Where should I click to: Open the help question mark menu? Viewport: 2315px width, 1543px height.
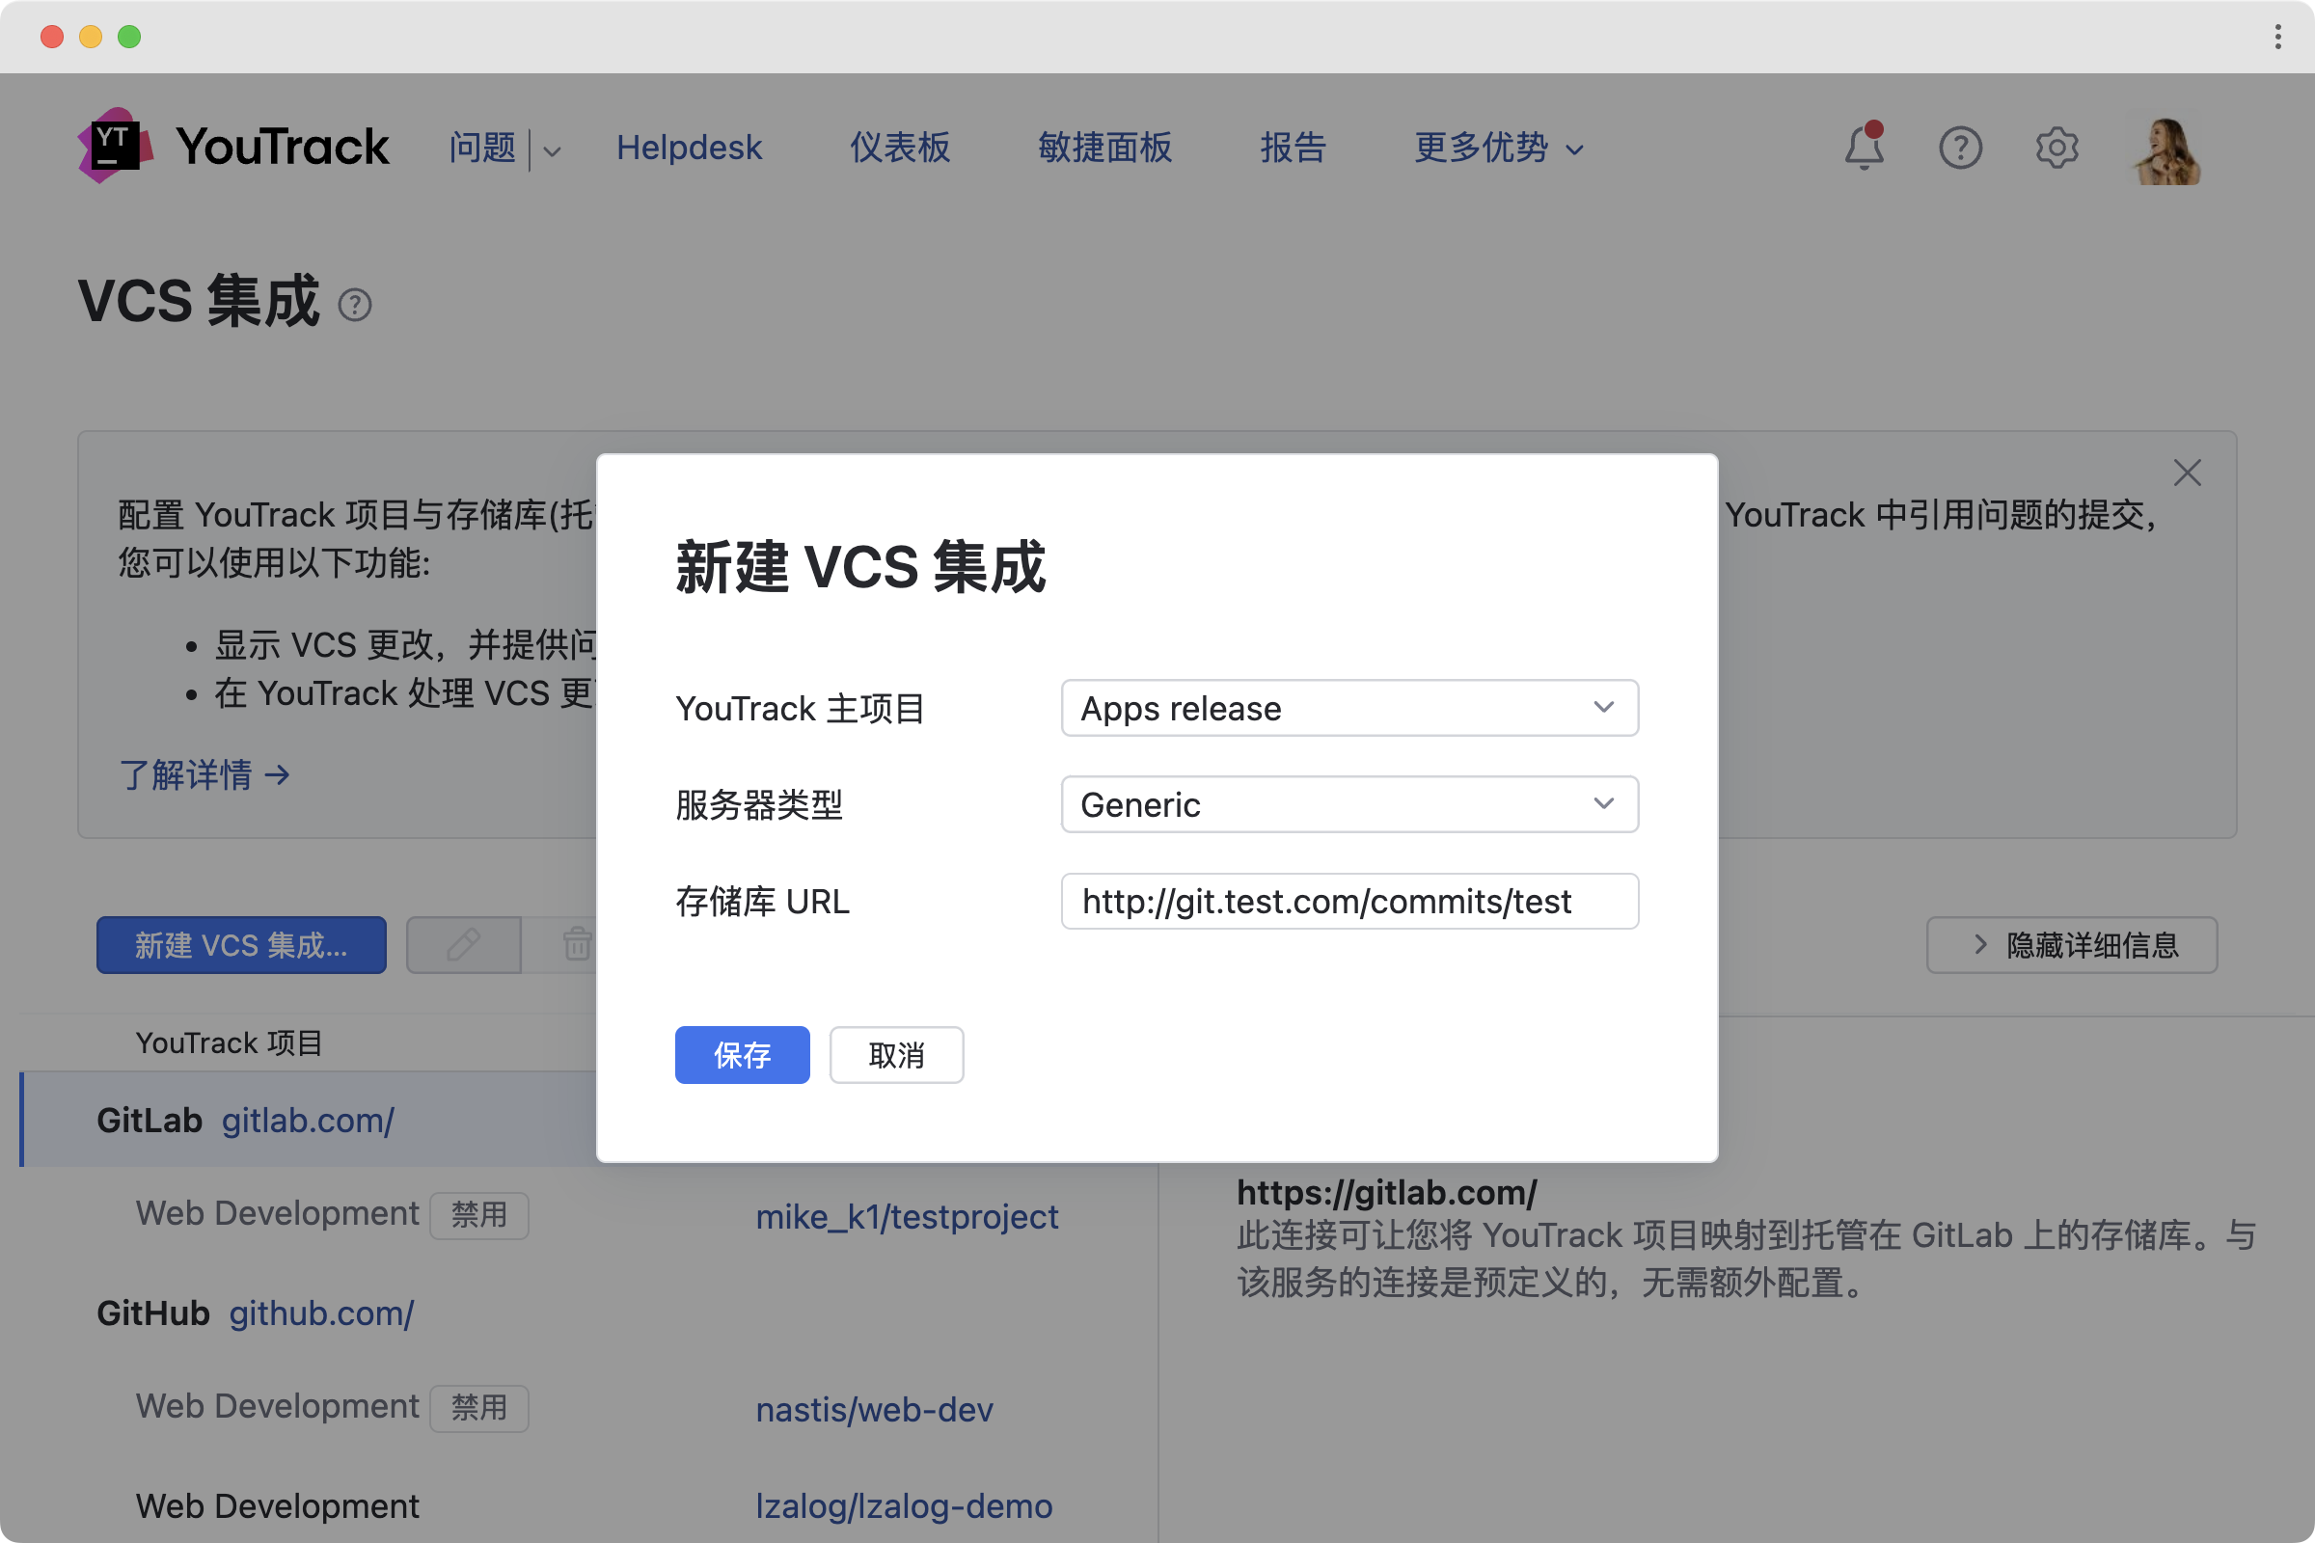1960,148
